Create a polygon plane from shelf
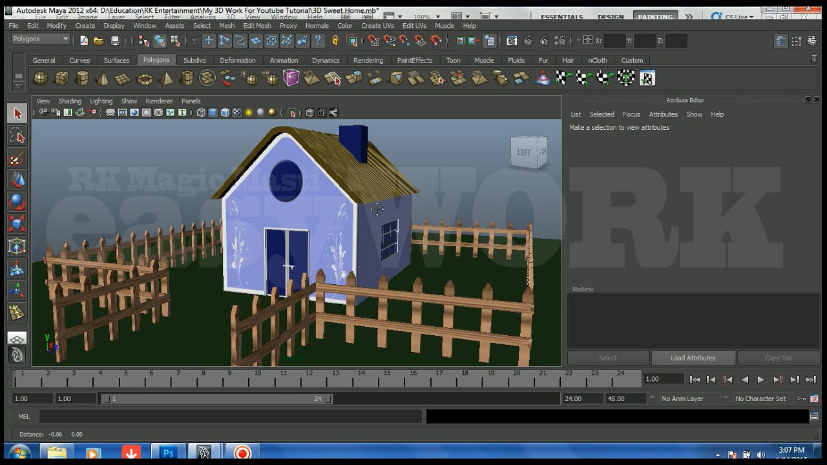Viewport: 827px width, 465px height. point(123,79)
